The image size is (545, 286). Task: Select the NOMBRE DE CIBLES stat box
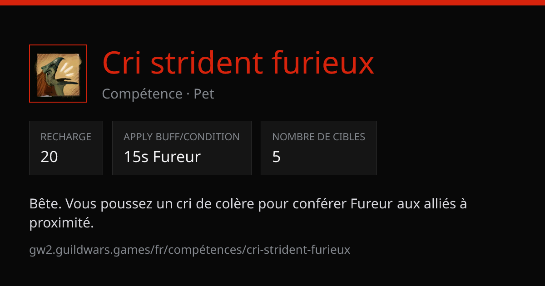pos(319,148)
